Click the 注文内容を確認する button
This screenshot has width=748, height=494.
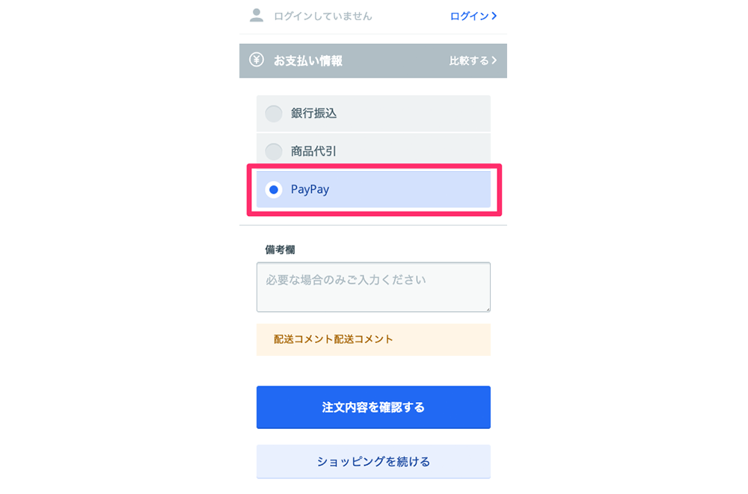click(x=373, y=407)
